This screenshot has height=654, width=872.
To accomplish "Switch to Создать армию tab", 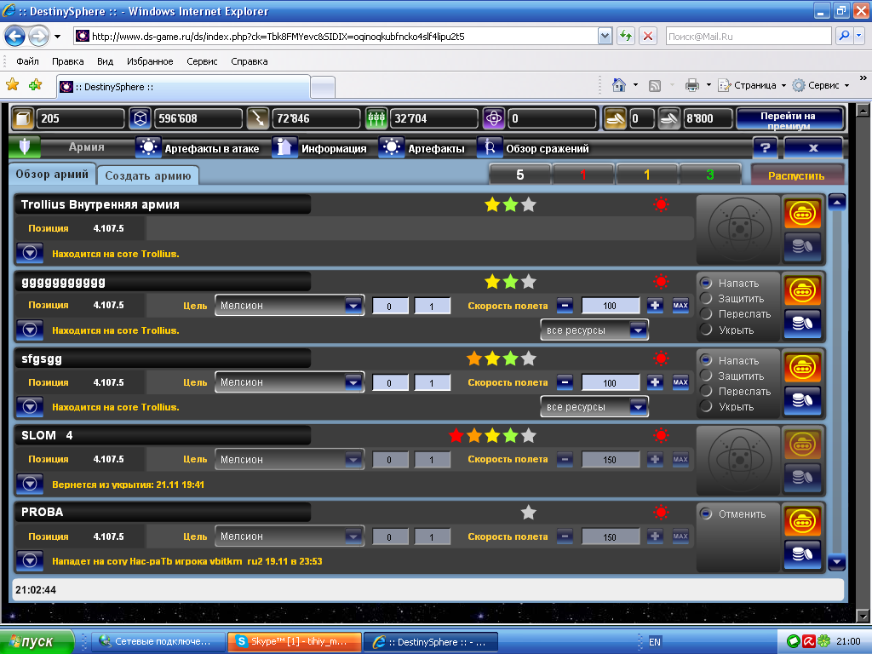I will point(148,175).
